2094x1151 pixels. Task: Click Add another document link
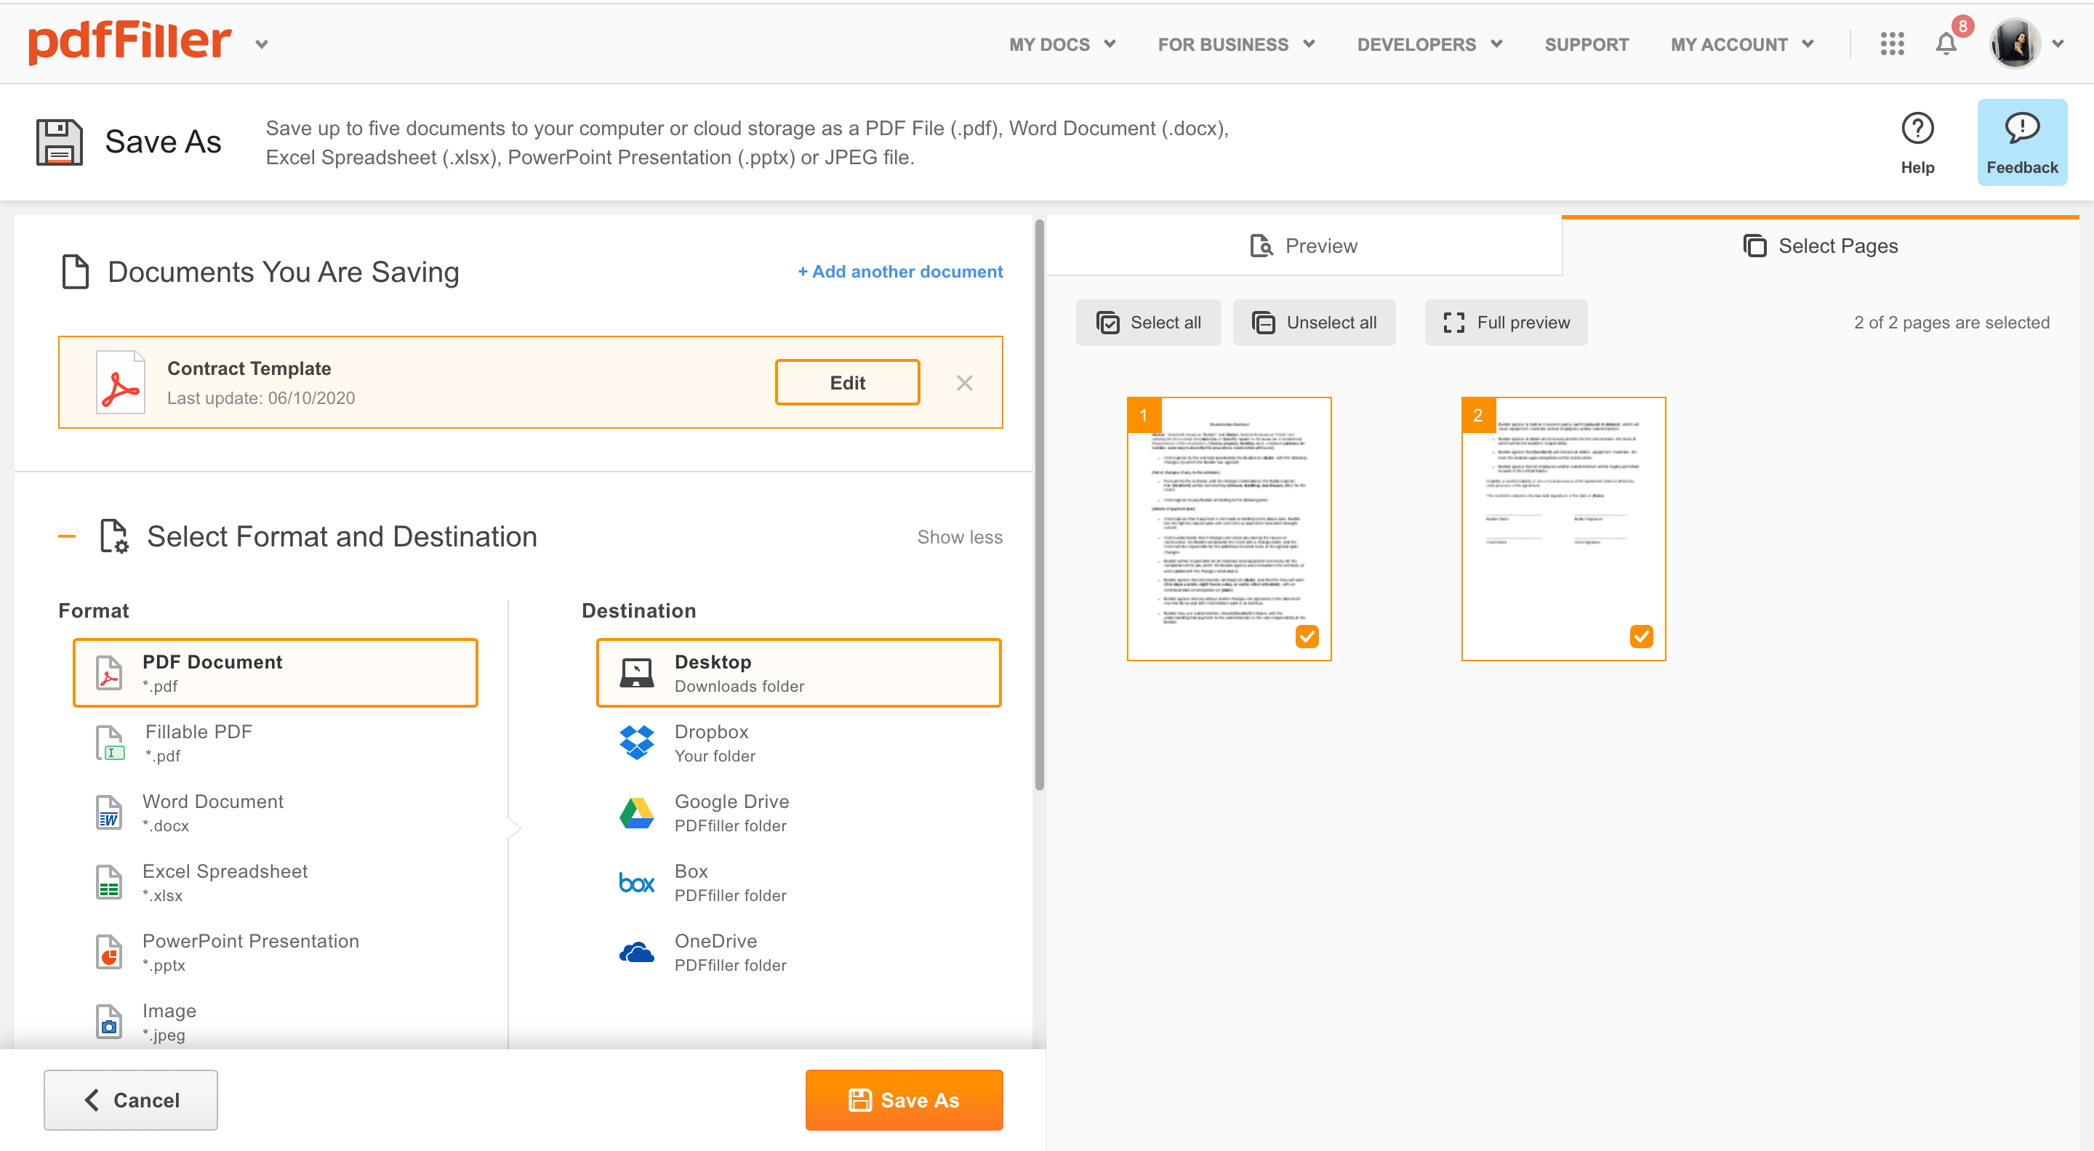click(x=900, y=271)
